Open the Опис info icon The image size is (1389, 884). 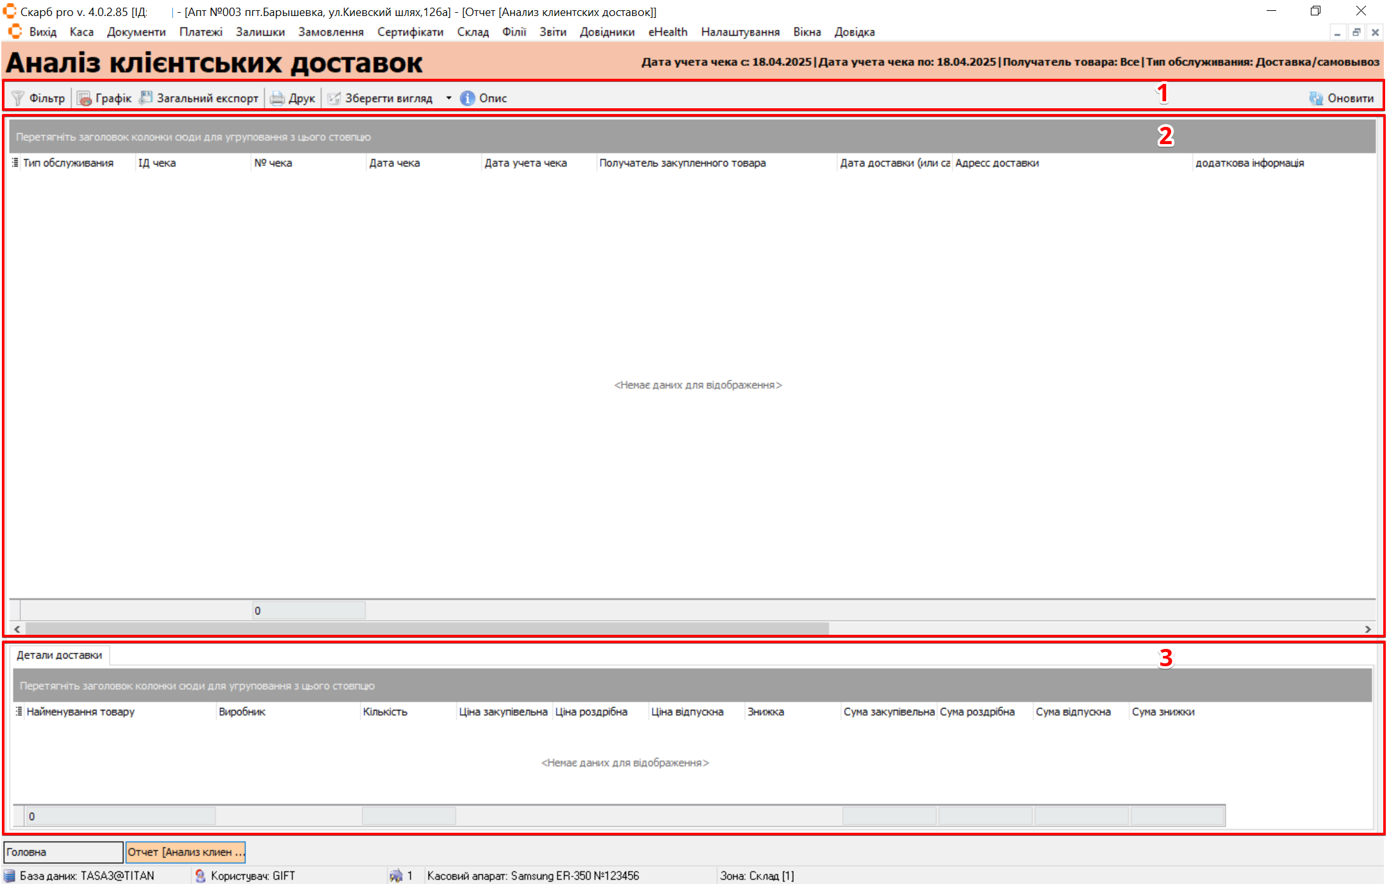(x=468, y=98)
